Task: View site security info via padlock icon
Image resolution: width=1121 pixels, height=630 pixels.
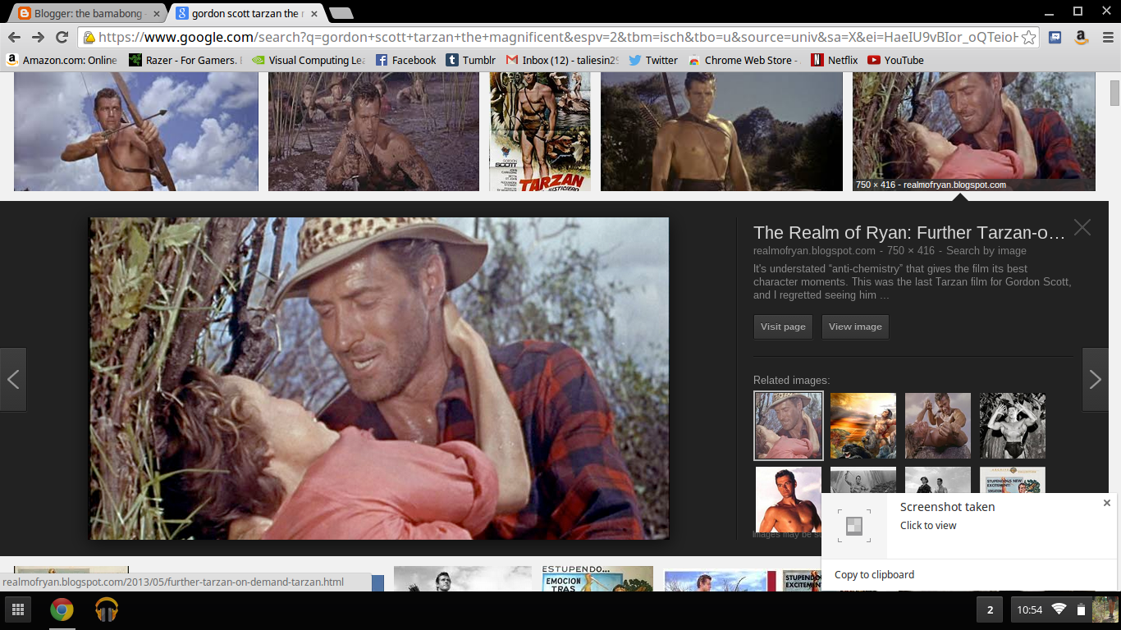Action: [89, 37]
